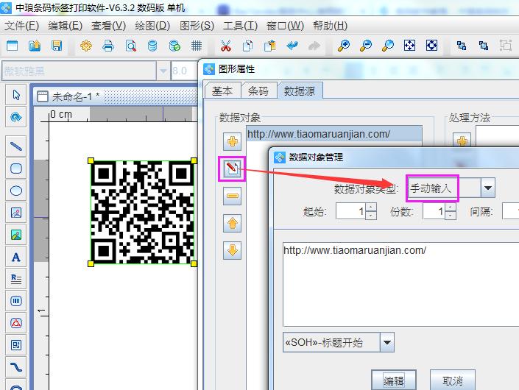Image resolution: width=519 pixels, height=390 pixels.
Task: Move data object up arrow button
Action: (x=232, y=223)
